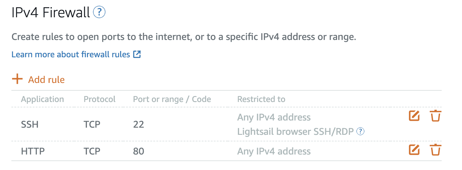The width and height of the screenshot is (462, 170).
Task: Click the external link icon after Learn more
Action: 137,54
